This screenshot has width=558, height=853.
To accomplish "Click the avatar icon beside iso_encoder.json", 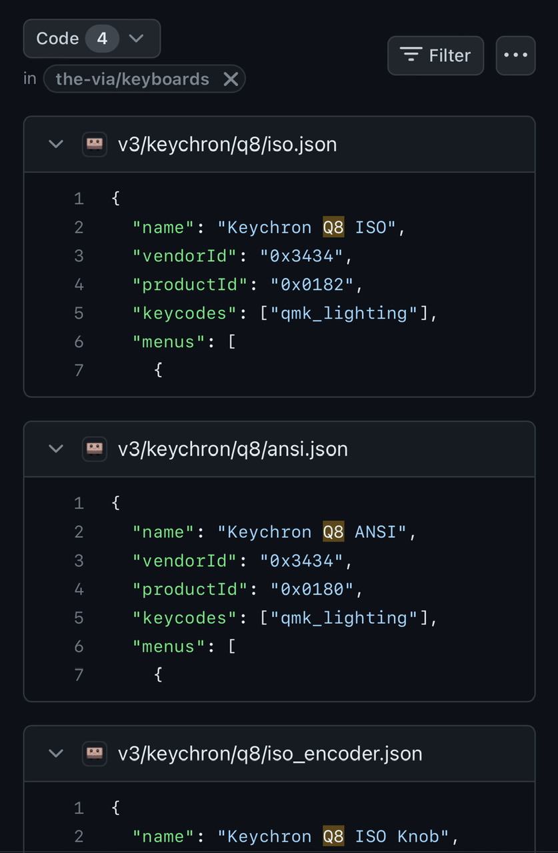I will (95, 753).
